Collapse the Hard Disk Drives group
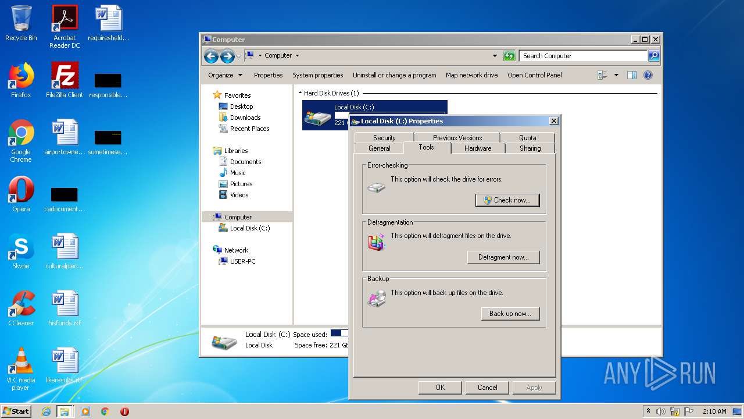The width and height of the screenshot is (744, 419). point(301,93)
